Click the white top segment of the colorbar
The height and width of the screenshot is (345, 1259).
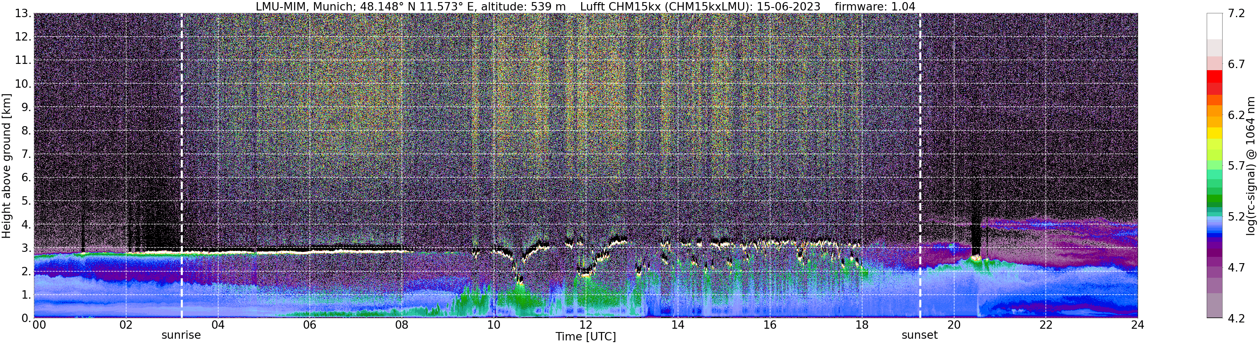click(x=1215, y=26)
